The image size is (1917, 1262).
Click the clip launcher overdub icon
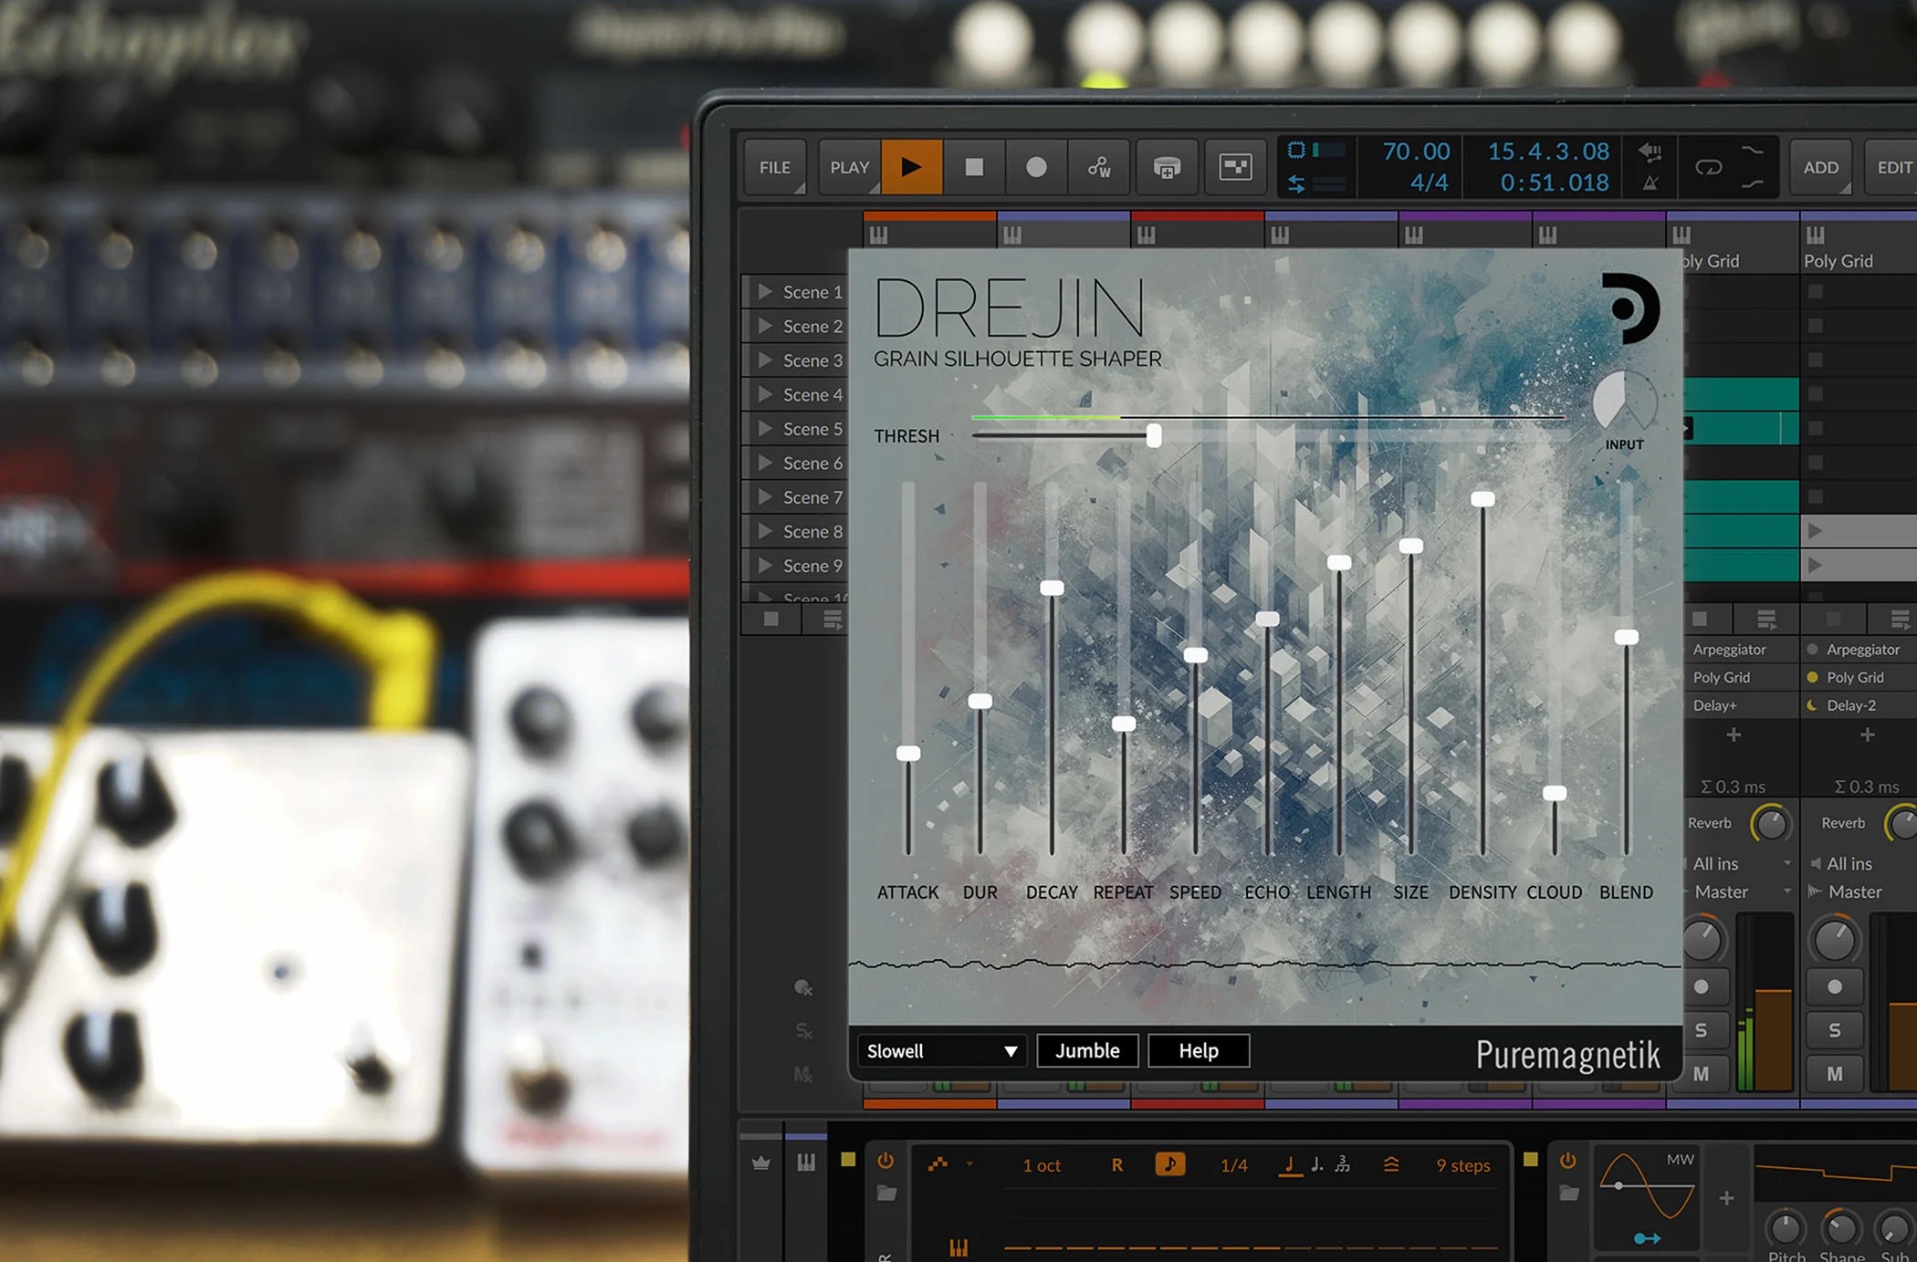[1167, 167]
